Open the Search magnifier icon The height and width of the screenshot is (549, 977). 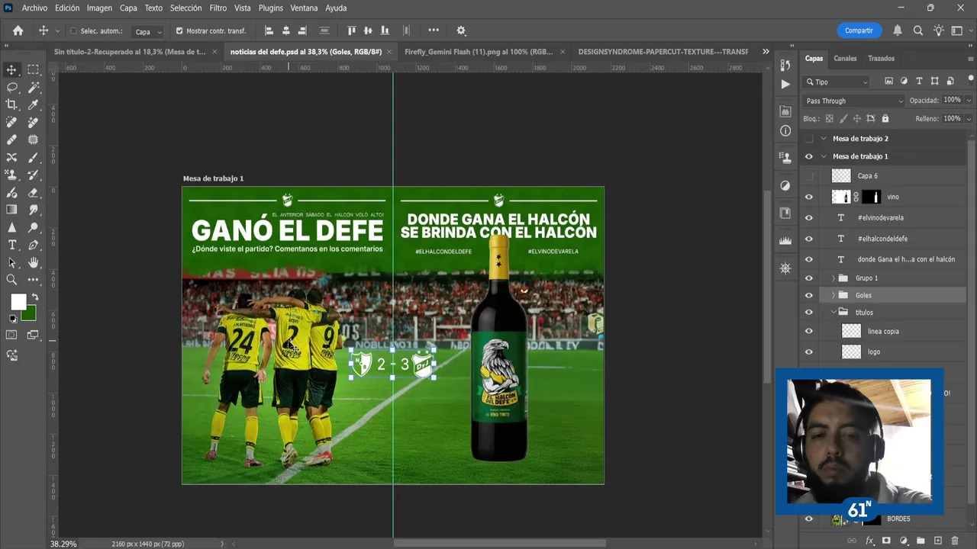(918, 30)
